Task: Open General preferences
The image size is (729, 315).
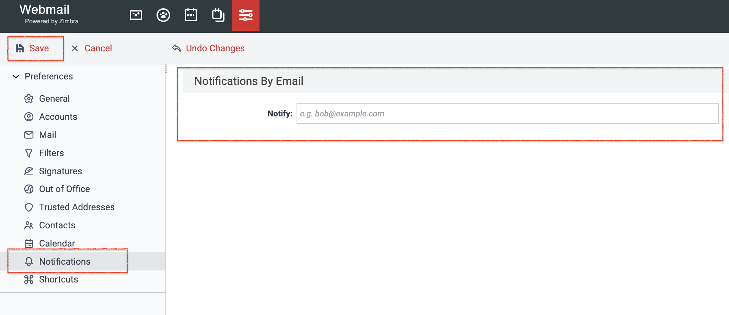Action: pyautogui.click(x=47, y=99)
